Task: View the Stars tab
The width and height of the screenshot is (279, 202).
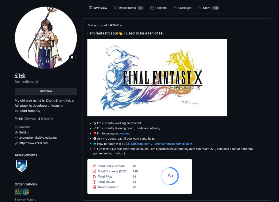Action: pos(209,8)
